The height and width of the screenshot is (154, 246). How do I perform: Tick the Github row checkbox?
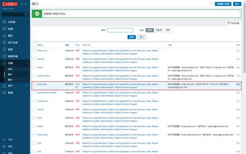pos(34,109)
